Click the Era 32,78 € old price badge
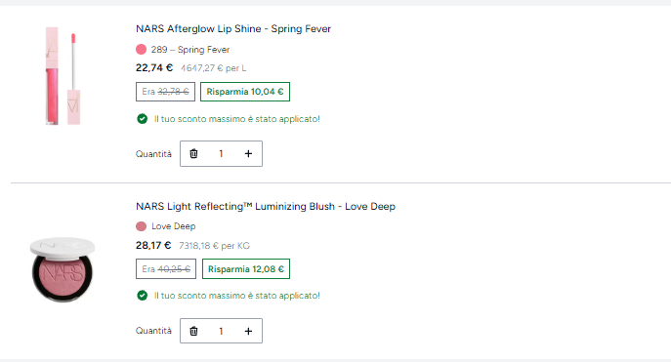 tap(166, 92)
